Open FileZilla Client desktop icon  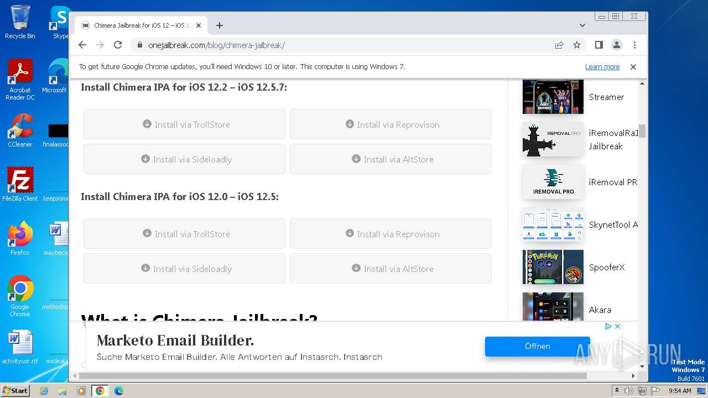[20, 184]
